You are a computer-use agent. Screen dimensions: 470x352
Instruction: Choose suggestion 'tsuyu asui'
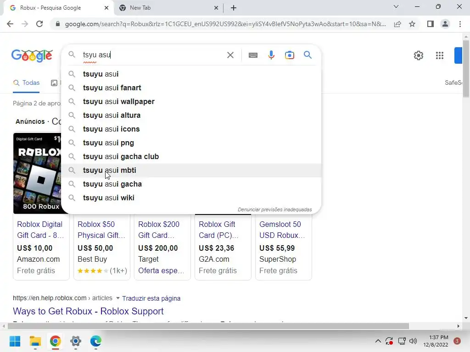click(191, 74)
